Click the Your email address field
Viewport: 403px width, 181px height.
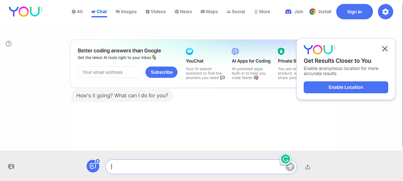point(110,72)
